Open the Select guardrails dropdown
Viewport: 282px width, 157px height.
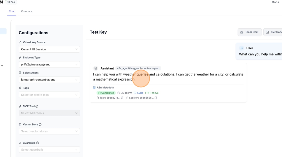[49, 150]
